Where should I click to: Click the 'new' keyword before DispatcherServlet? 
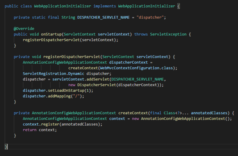coord(72,85)
